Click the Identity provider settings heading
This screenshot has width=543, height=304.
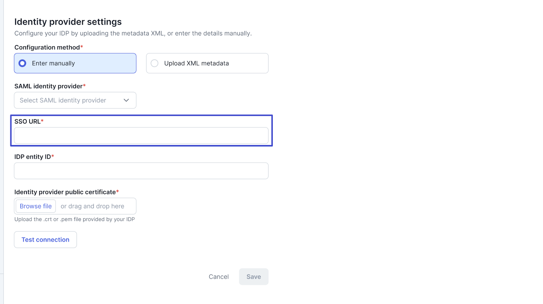[x=68, y=22]
